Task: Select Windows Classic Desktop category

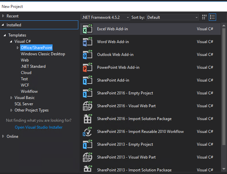Action: (x=43, y=54)
